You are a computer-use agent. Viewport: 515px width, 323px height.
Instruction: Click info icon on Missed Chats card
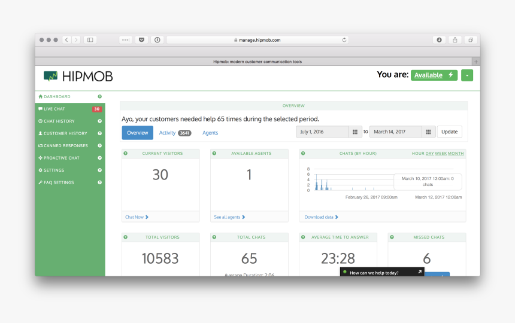point(392,237)
